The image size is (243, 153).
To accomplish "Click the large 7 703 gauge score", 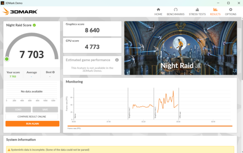I will click(32, 54).
